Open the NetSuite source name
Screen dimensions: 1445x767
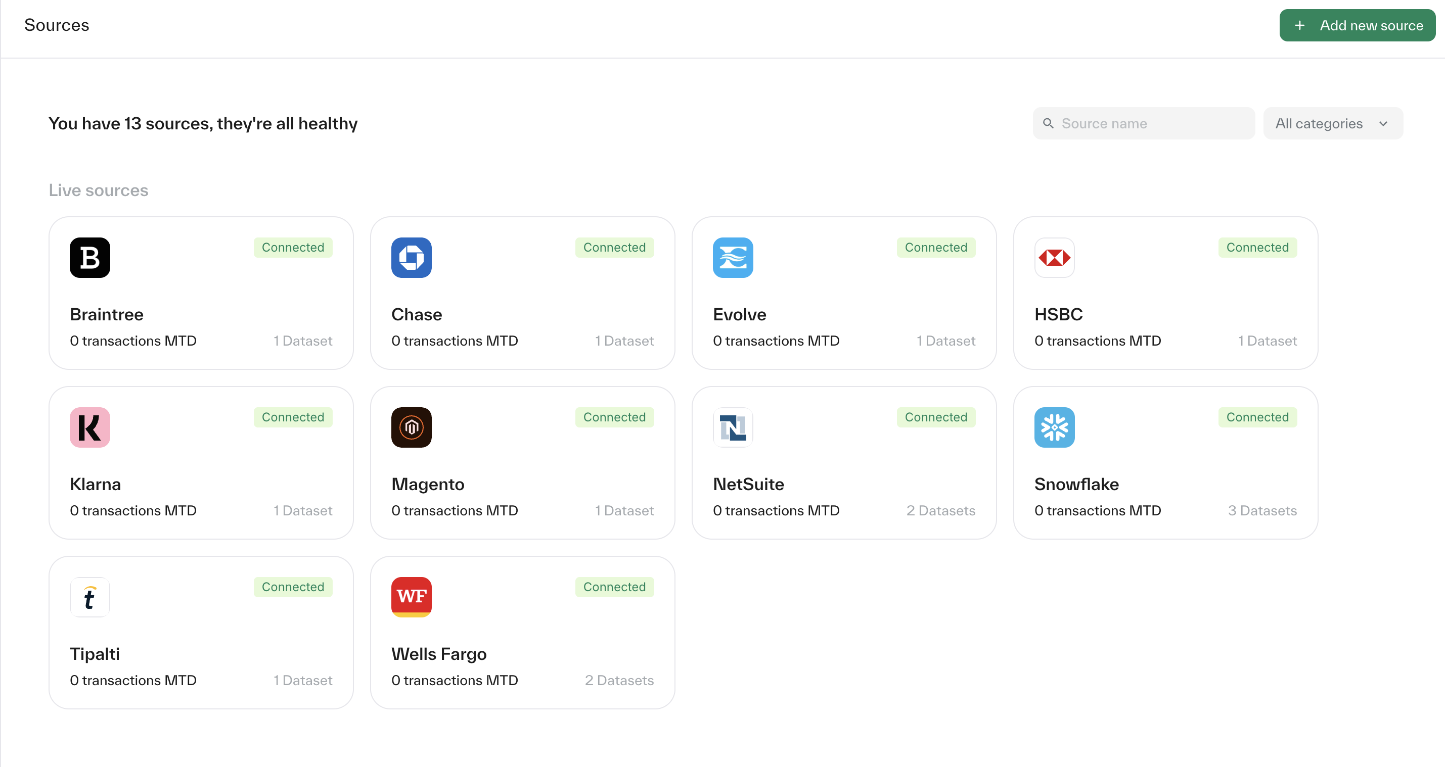pos(748,484)
